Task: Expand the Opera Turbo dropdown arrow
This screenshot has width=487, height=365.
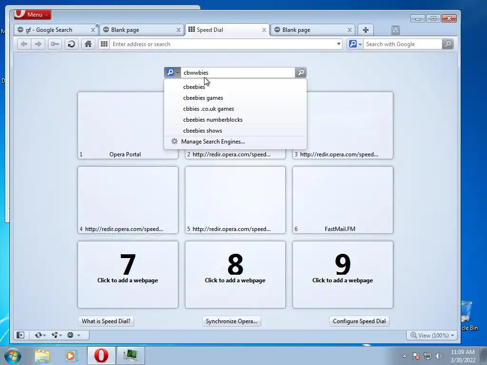Action: [x=78, y=336]
